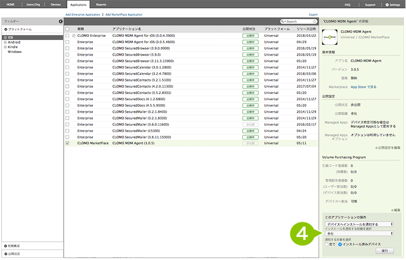Click the 実行 button
The width and height of the screenshot is (406, 260).
(x=385, y=251)
